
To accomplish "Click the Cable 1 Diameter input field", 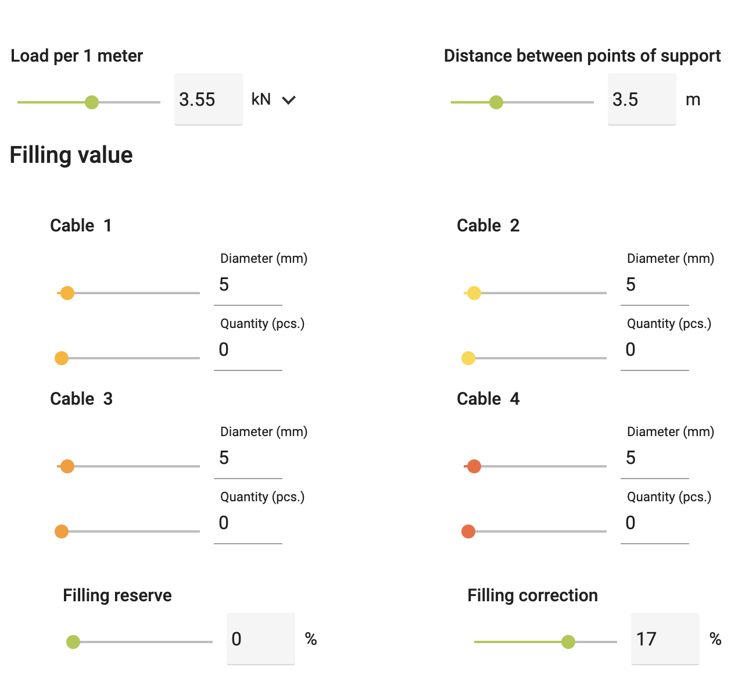I will point(248,285).
